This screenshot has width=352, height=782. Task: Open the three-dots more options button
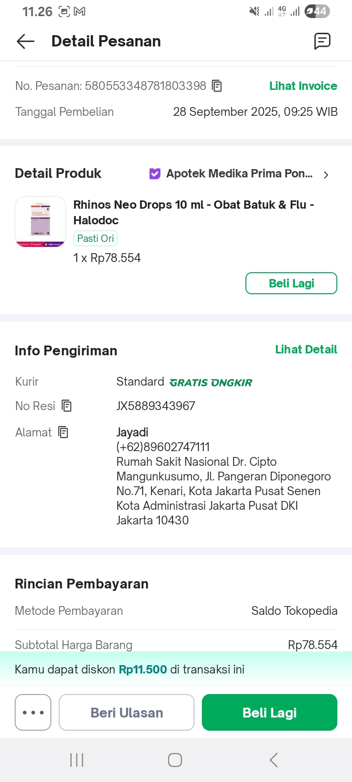click(x=33, y=713)
